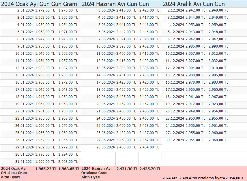
Task: Click the date cell 2.01.2024
Action: (25, 10)
